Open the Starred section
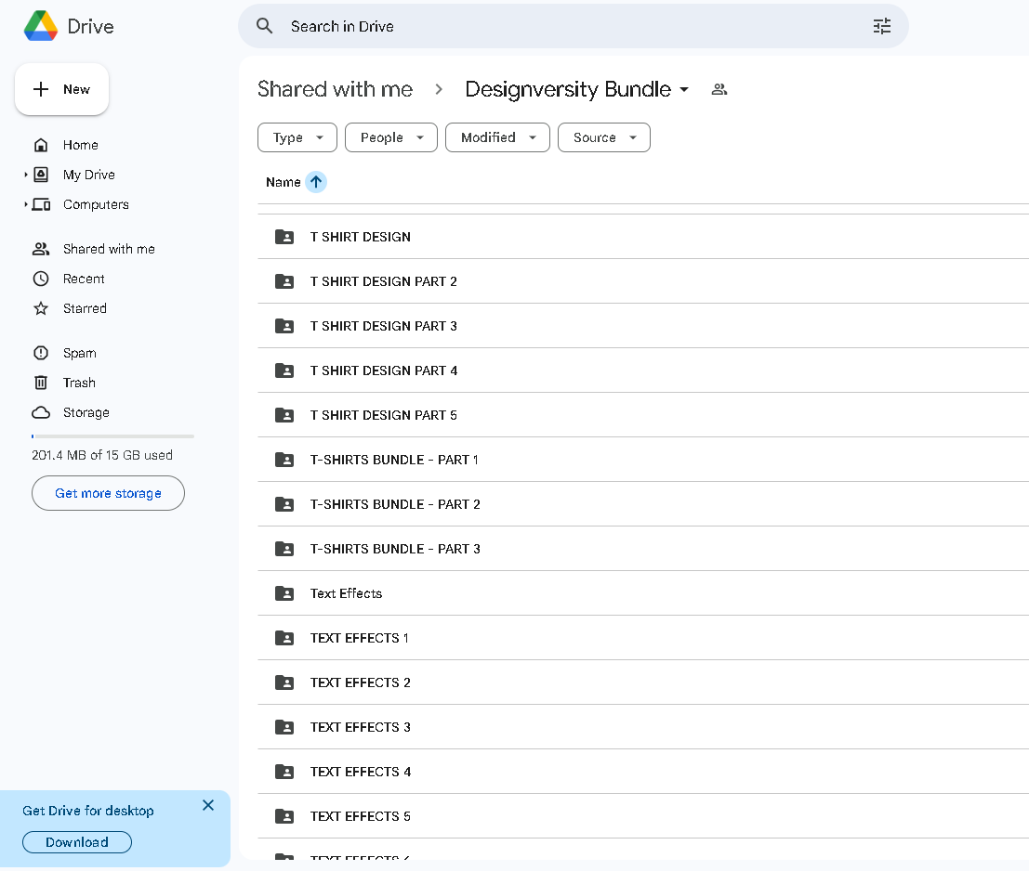The image size is (1029, 871). pos(85,308)
